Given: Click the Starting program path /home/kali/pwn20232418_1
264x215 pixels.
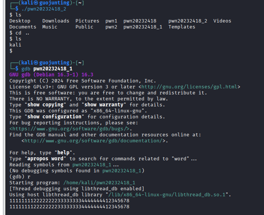Looking at the screenshot, I should [x=99, y=183].
